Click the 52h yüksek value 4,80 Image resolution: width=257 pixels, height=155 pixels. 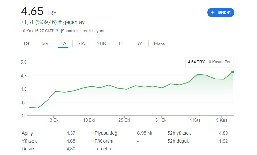224,133
